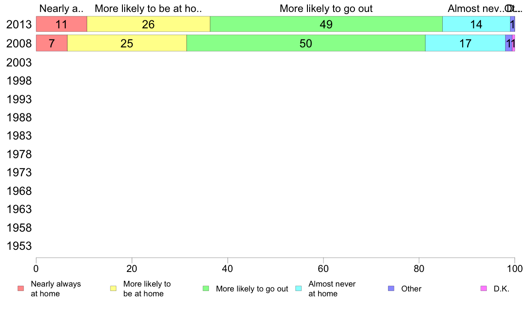Click the yellow More likely to be at home swatch
Screen dimensions: 527x326
113,288
